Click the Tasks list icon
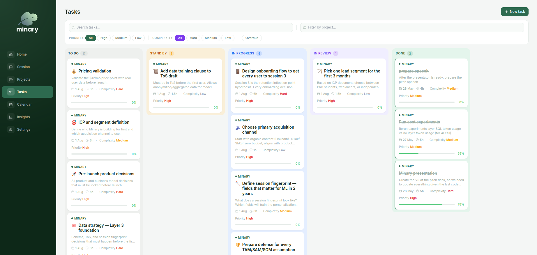 (11, 92)
